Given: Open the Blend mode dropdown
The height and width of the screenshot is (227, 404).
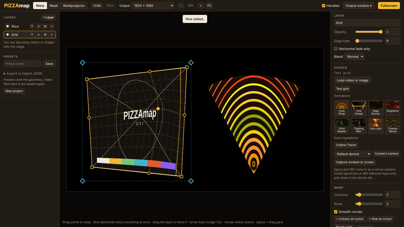Looking at the screenshot, I should point(354,56).
